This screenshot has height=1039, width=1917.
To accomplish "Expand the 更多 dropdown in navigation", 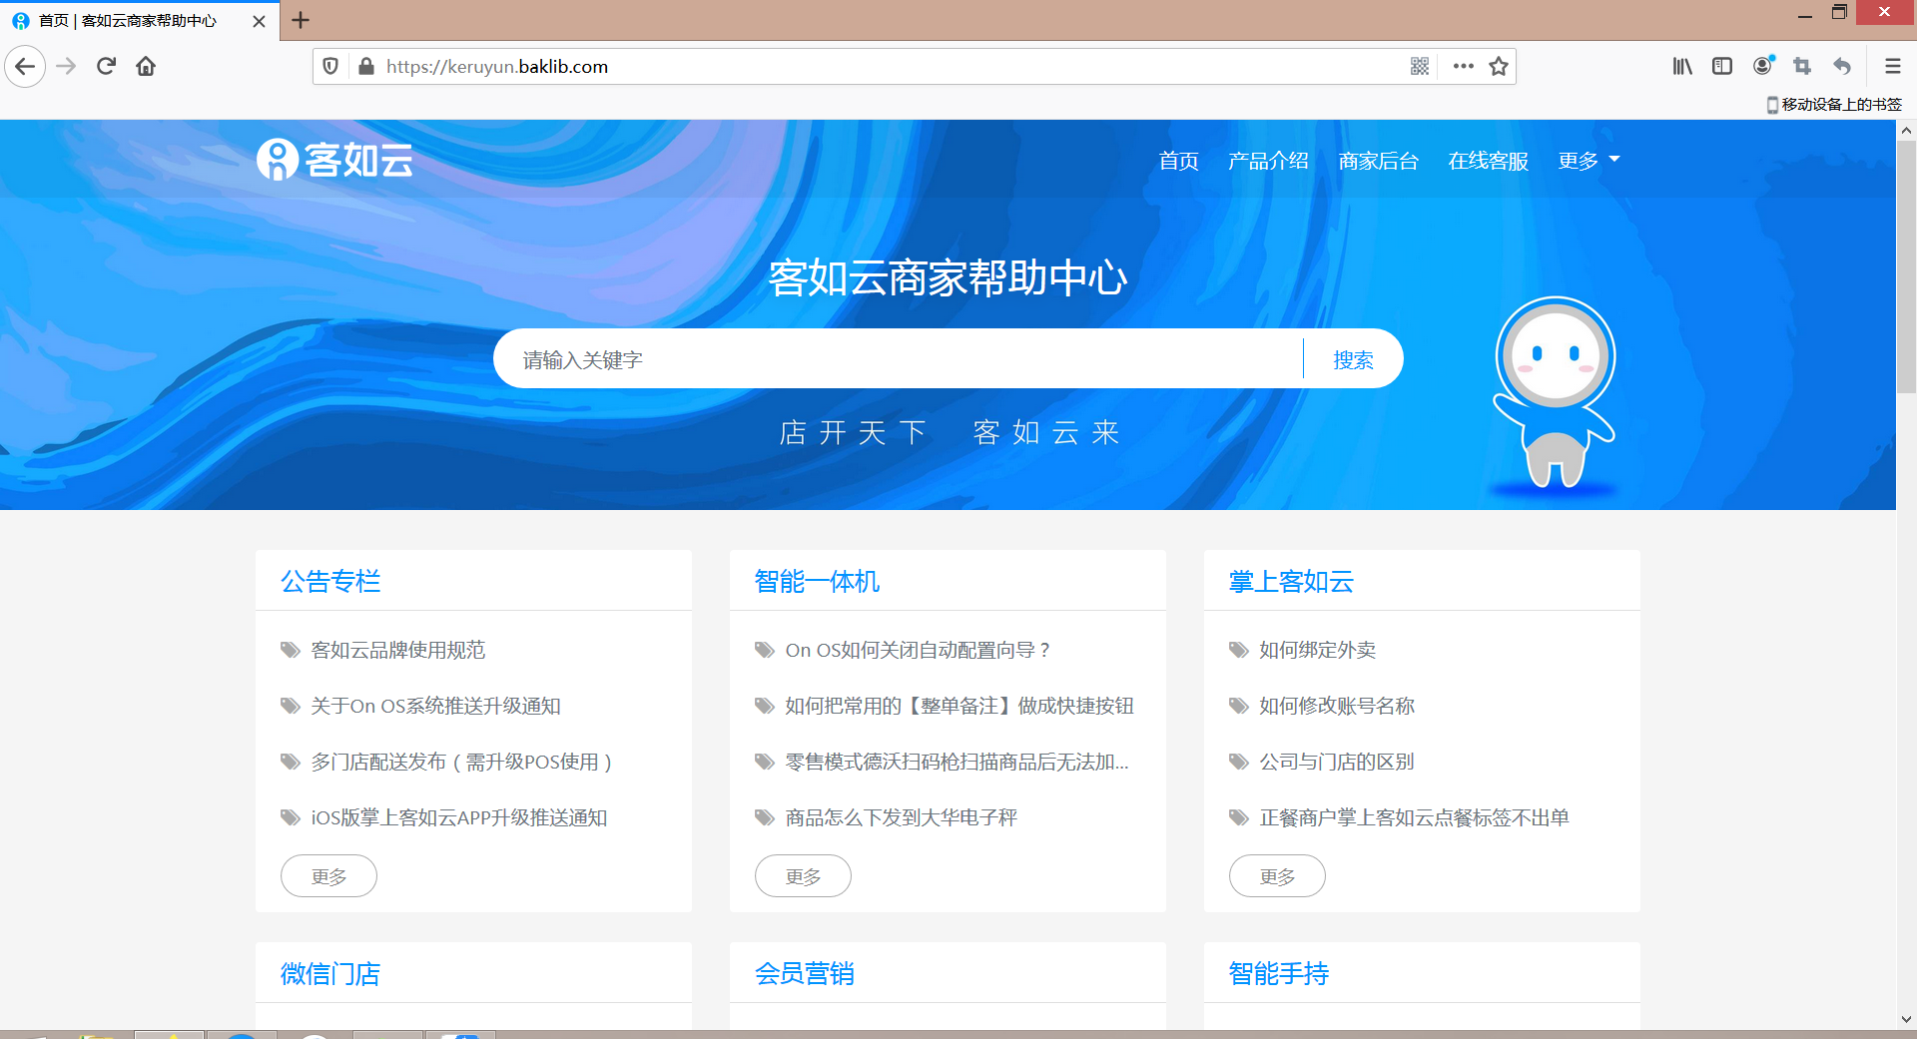I will [x=1589, y=161].
